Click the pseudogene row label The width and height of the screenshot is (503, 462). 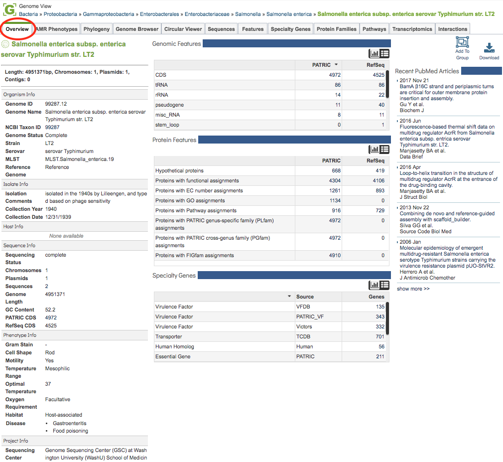(169, 105)
